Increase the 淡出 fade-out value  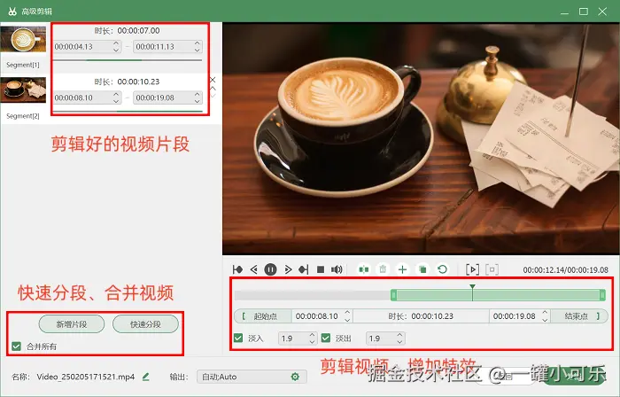click(x=399, y=335)
